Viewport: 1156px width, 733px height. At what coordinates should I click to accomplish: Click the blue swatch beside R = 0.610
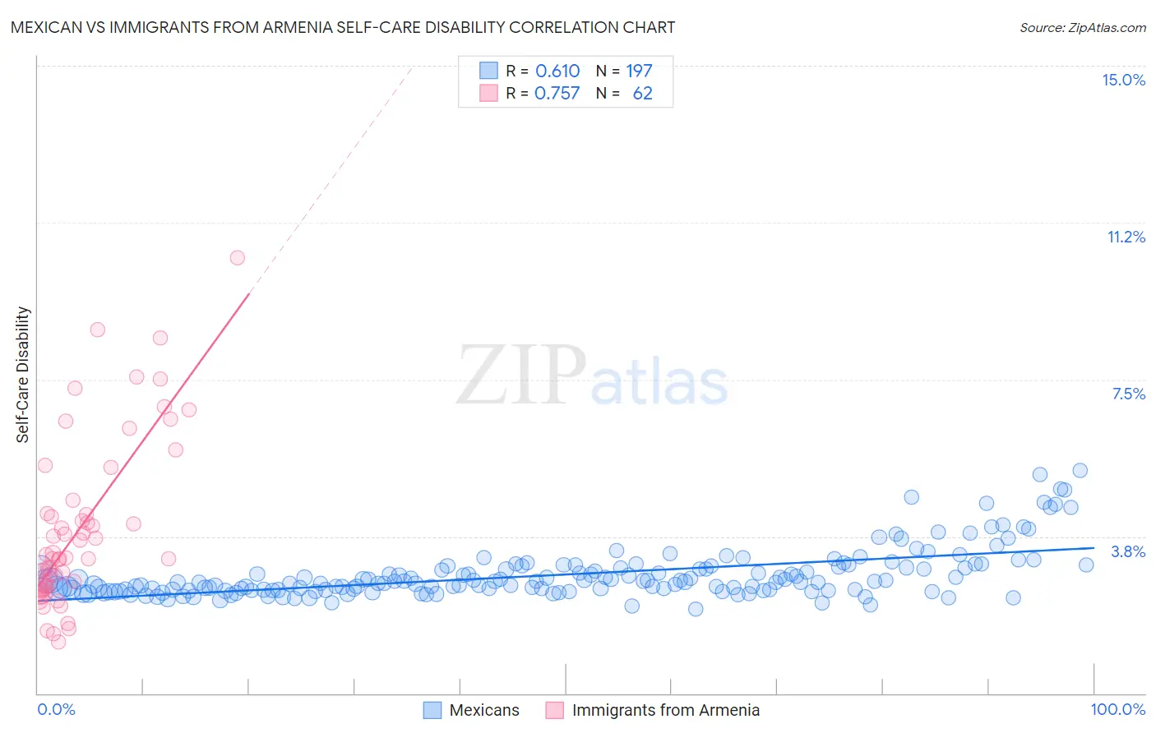pyautogui.click(x=488, y=71)
